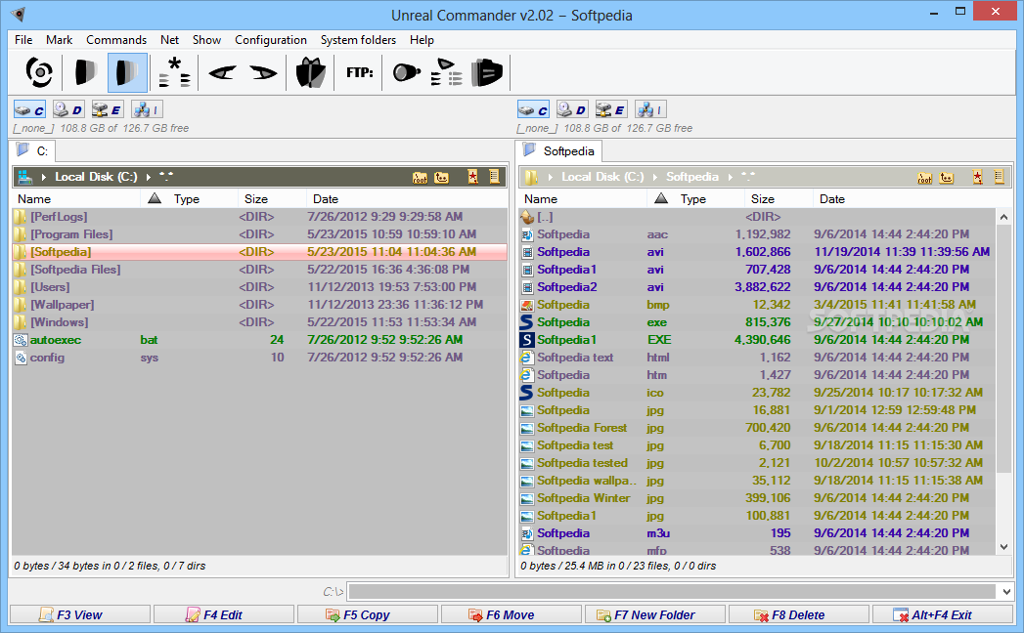1024x633 pixels.
Task: Click the sort arrow in left panel header
Action: tap(155, 198)
